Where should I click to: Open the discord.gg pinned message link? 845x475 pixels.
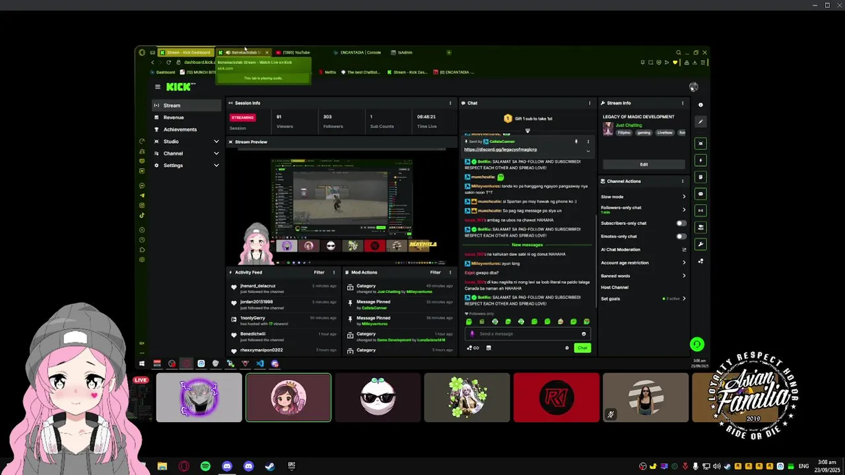(500, 150)
